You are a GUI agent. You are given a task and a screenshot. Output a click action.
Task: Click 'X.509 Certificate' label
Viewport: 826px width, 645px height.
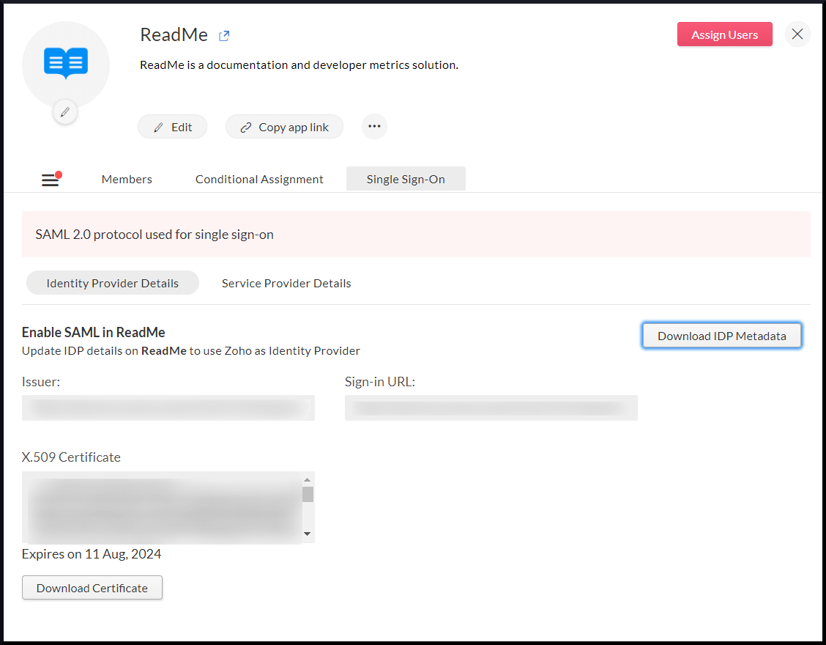(x=71, y=457)
